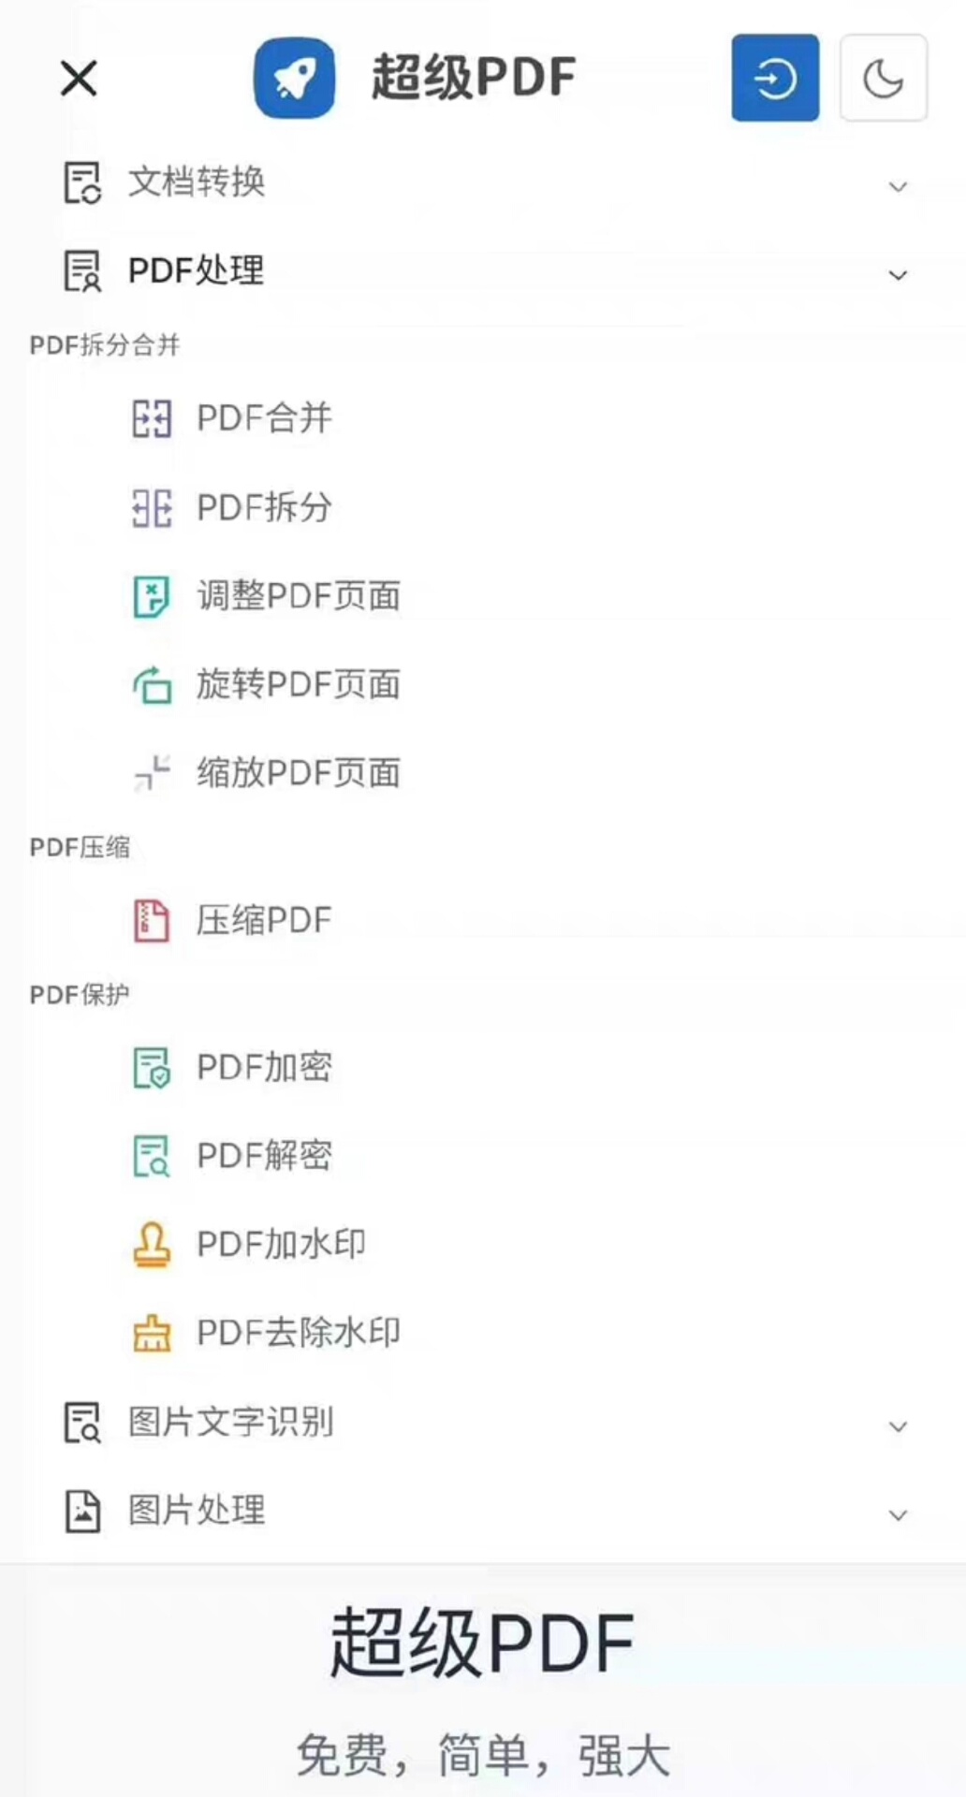Expand the 文档转换 section chevron
Screen dimensions: 966x1797
[898, 186]
